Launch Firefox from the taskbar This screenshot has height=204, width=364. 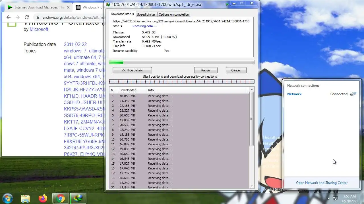pos(43,198)
